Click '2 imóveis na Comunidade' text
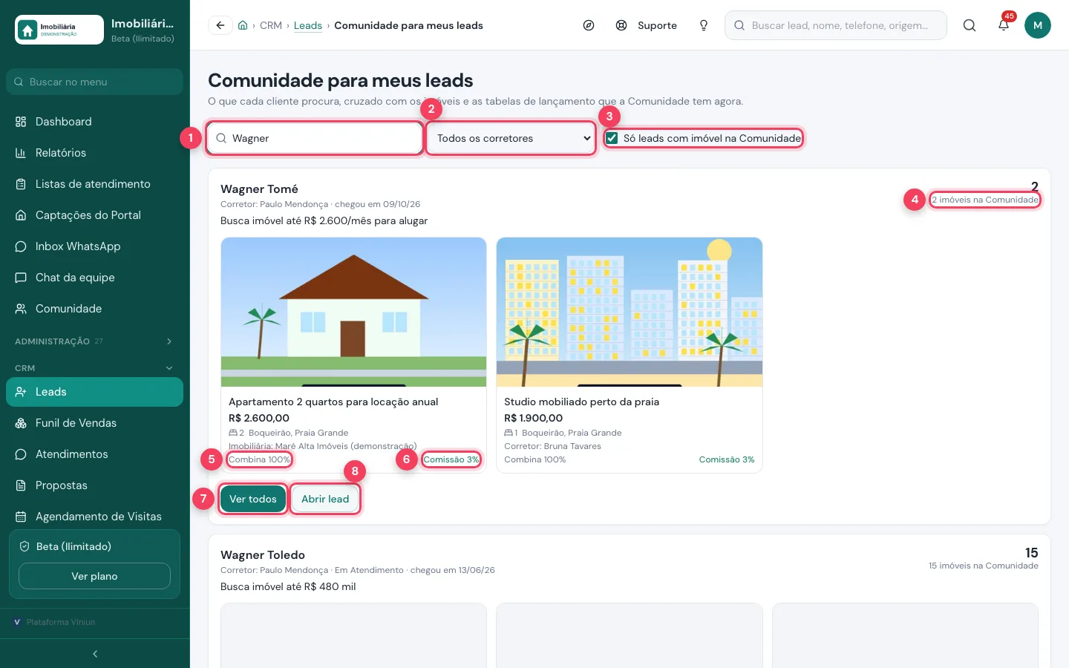Image resolution: width=1069 pixels, height=668 pixels. [x=985, y=200]
